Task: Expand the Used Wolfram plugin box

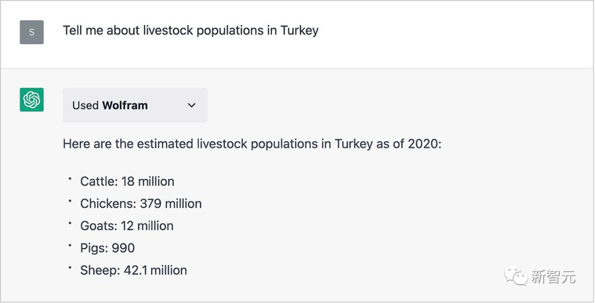Action: [x=134, y=105]
